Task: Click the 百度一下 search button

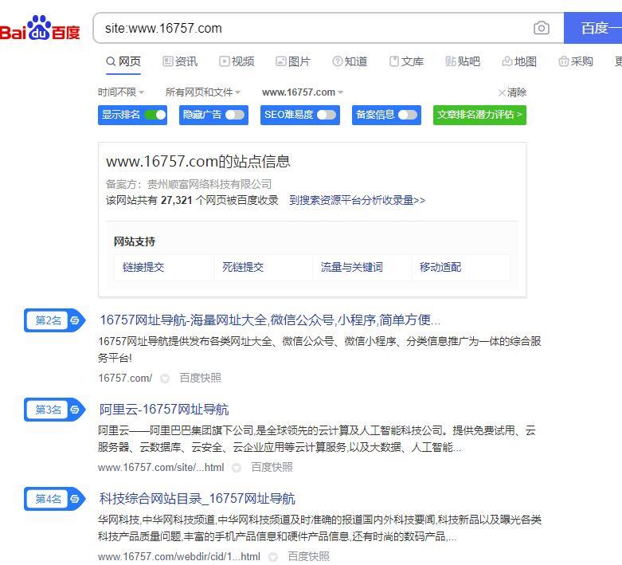Action: pos(593,28)
